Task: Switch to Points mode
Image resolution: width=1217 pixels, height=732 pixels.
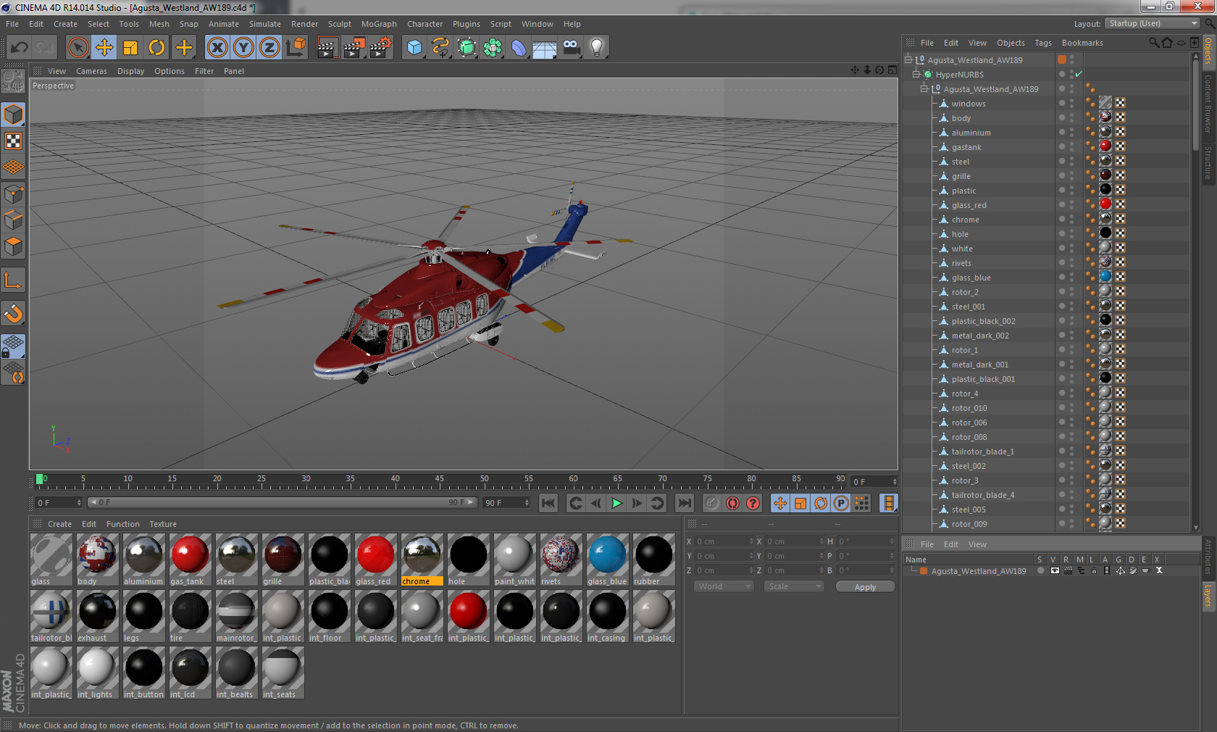Action: point(14,194)
